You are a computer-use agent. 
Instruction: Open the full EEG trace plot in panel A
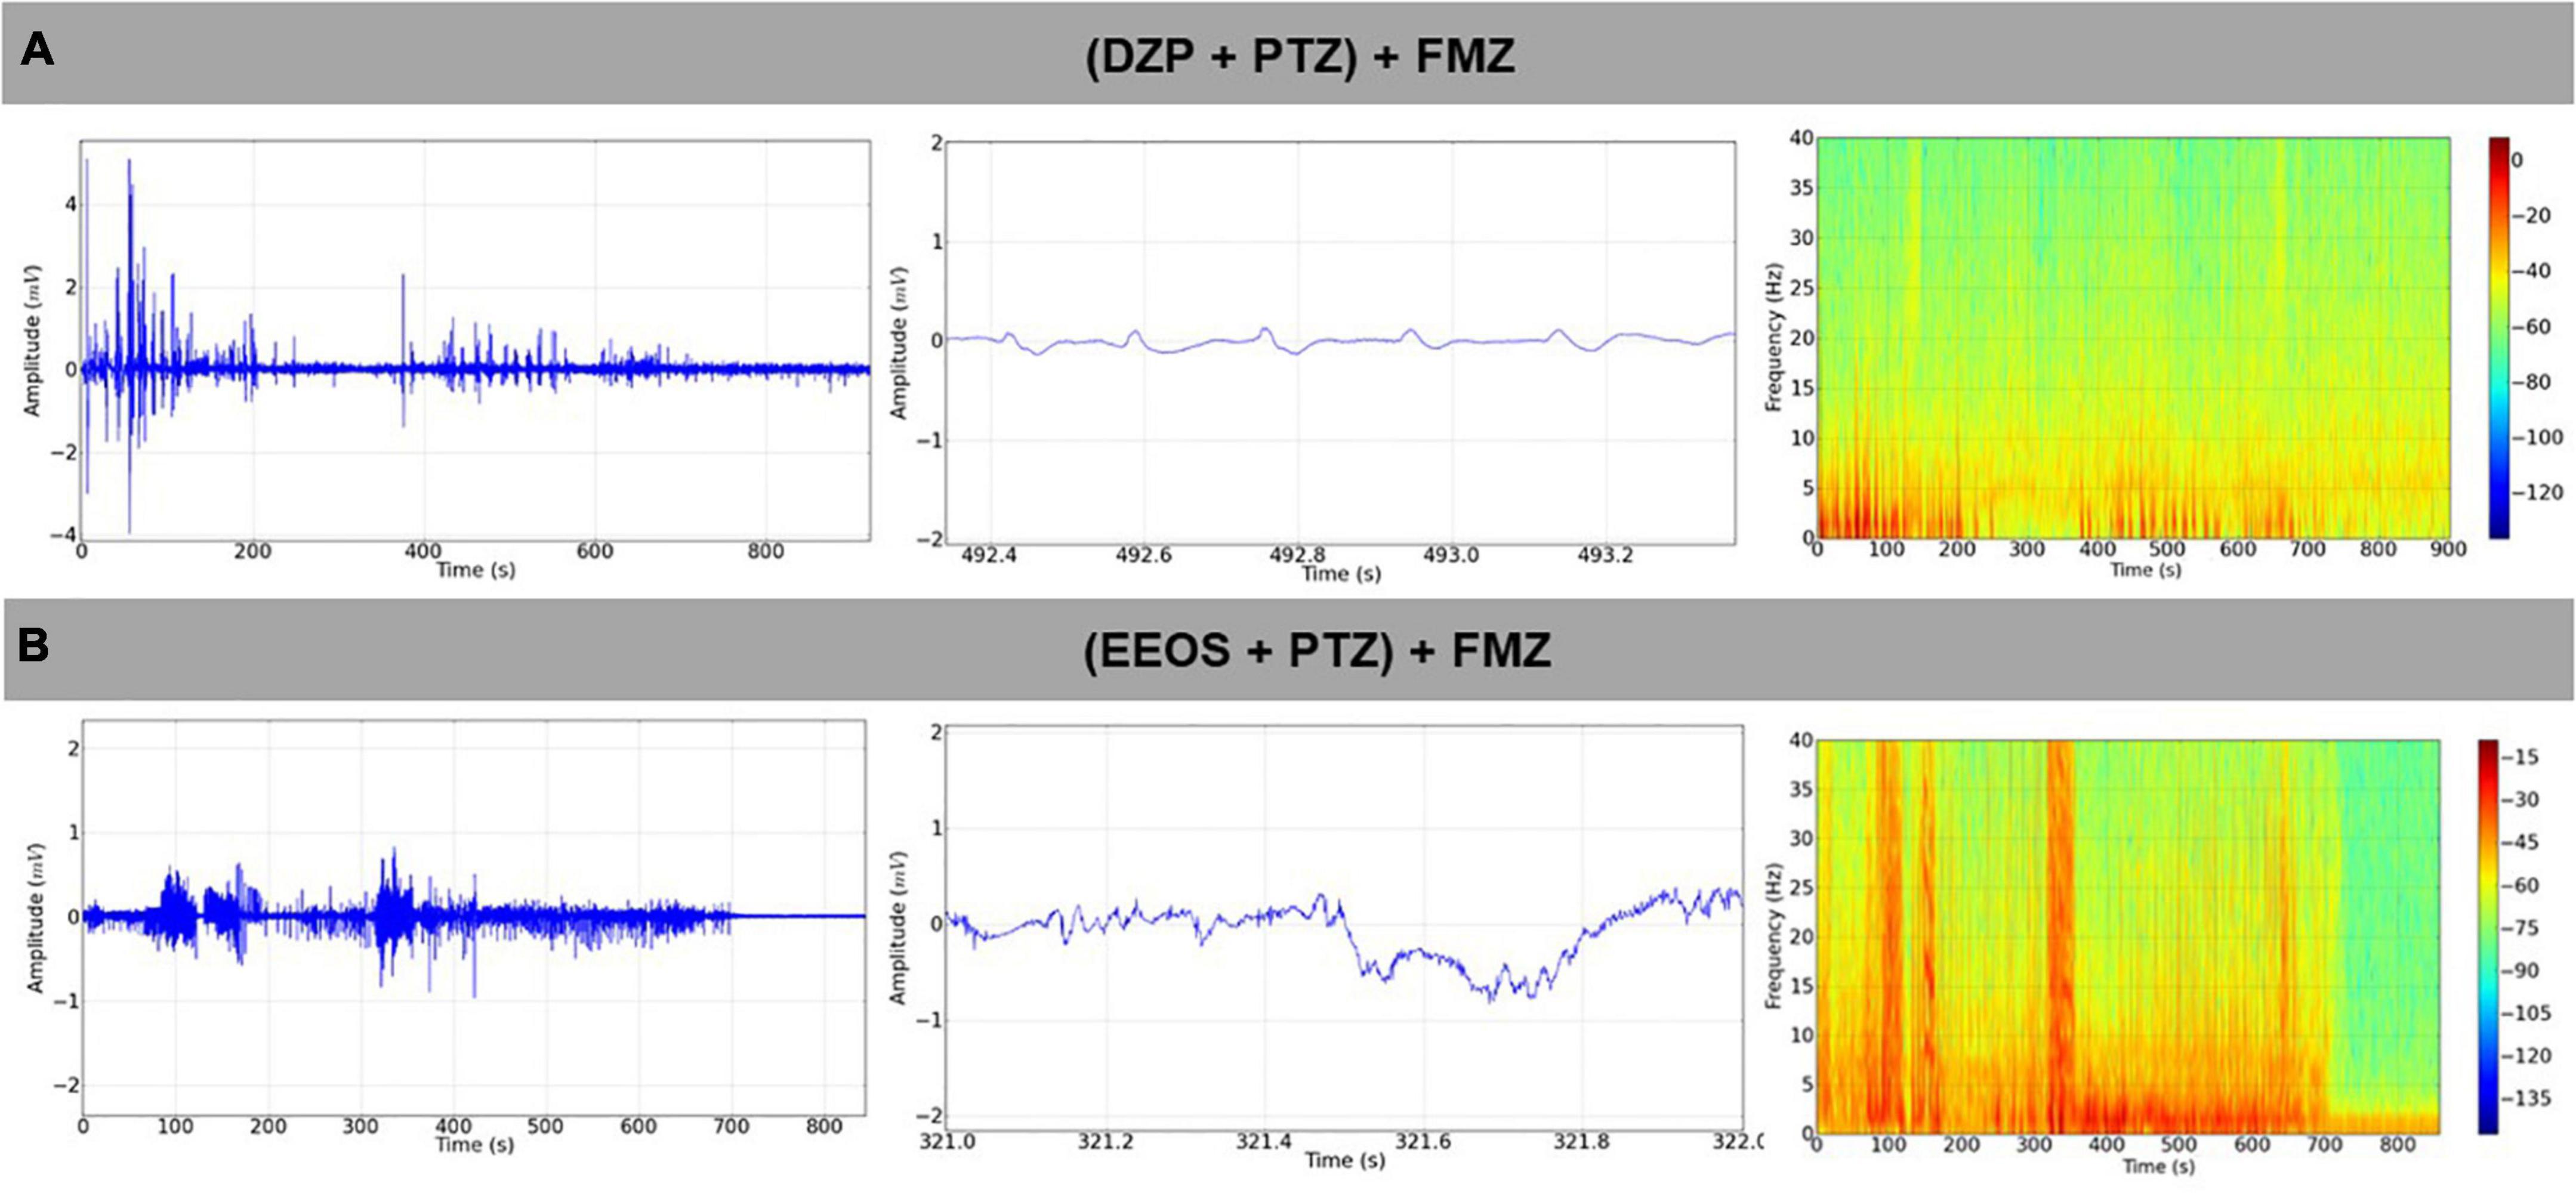(475, 340)
